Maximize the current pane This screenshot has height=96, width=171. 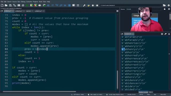coord(74,5)
